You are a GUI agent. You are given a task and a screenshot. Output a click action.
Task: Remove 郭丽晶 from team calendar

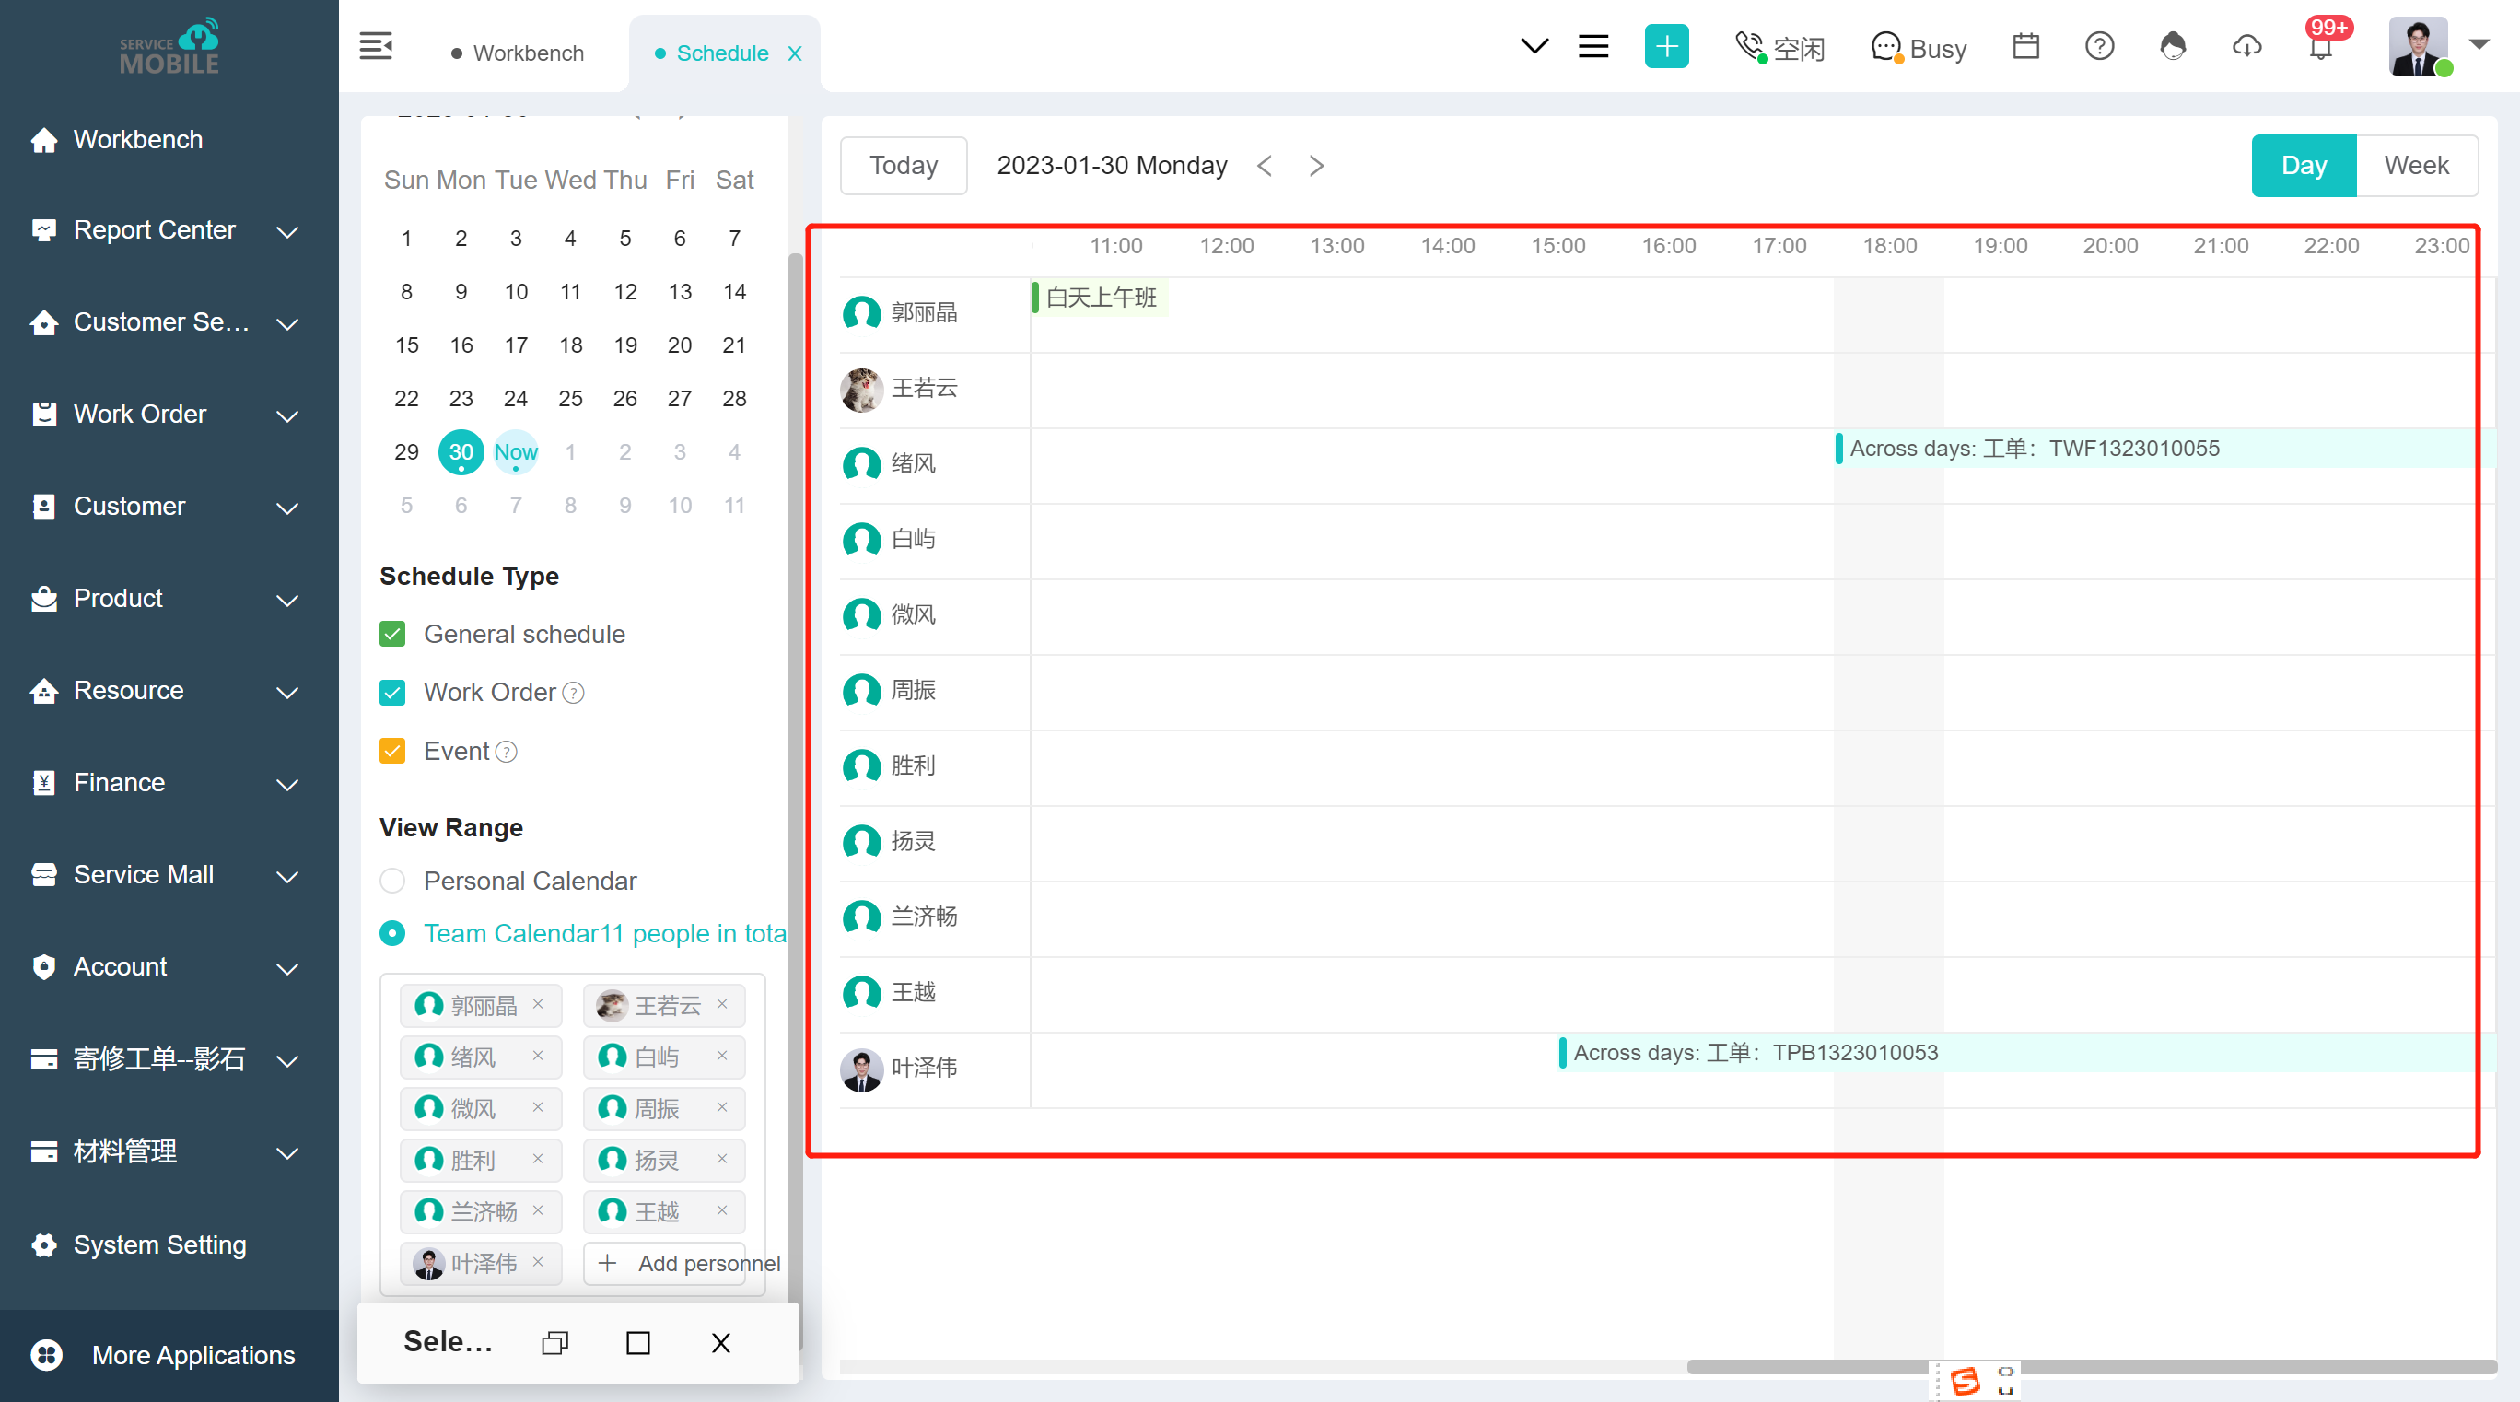pos(538,1004)
